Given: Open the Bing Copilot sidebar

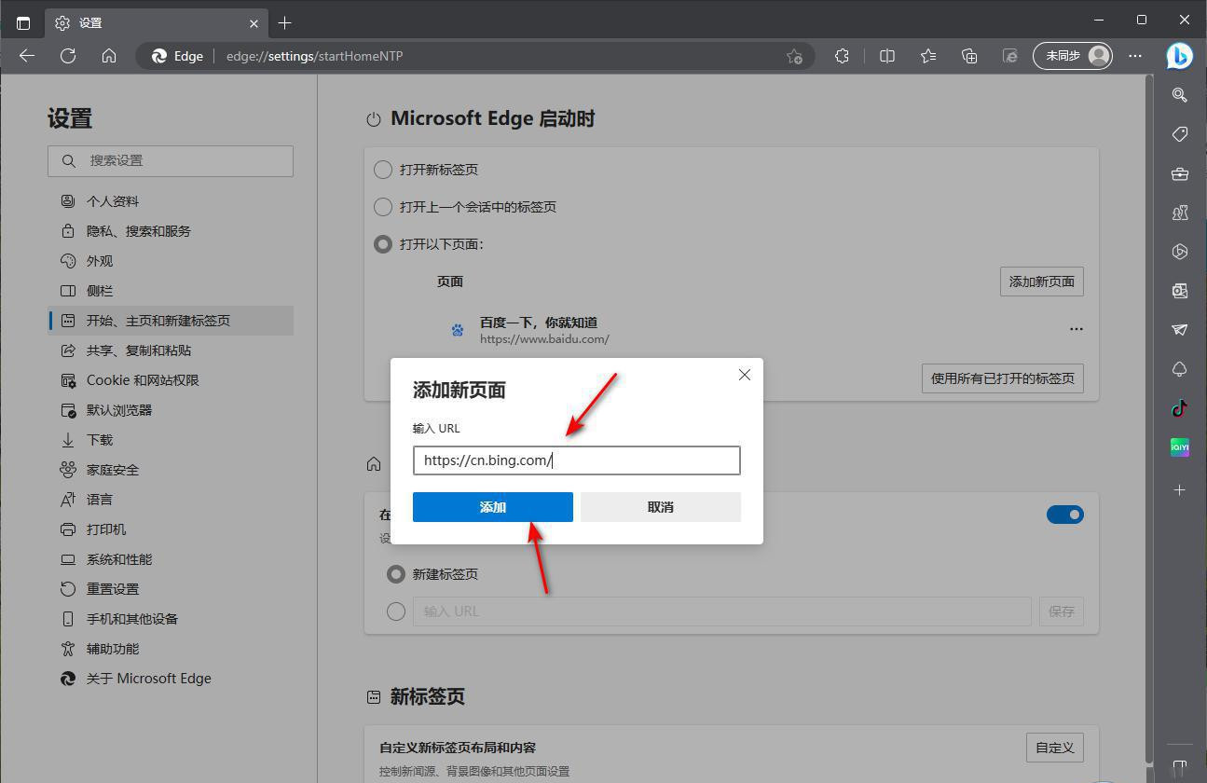Looking at the screenshot, I should click(1179, 56).
